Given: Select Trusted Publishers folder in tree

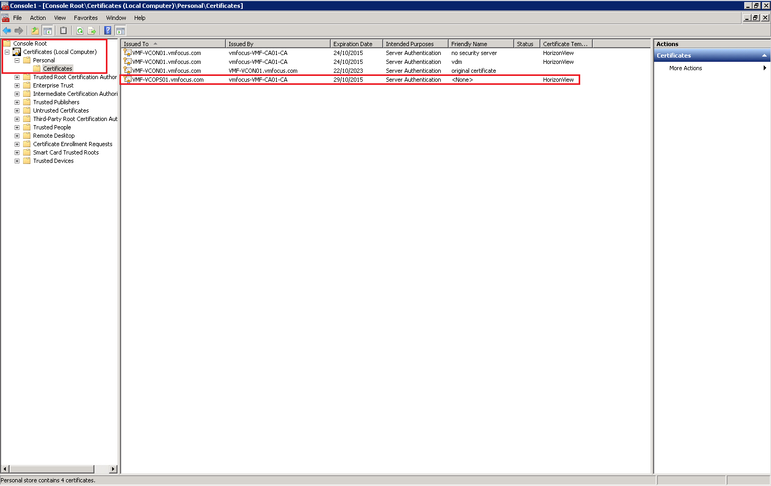Looking at the screenshot, I should click(x=56, y=102).
